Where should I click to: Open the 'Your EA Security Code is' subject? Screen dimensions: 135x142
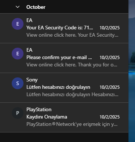coord(60,28)
